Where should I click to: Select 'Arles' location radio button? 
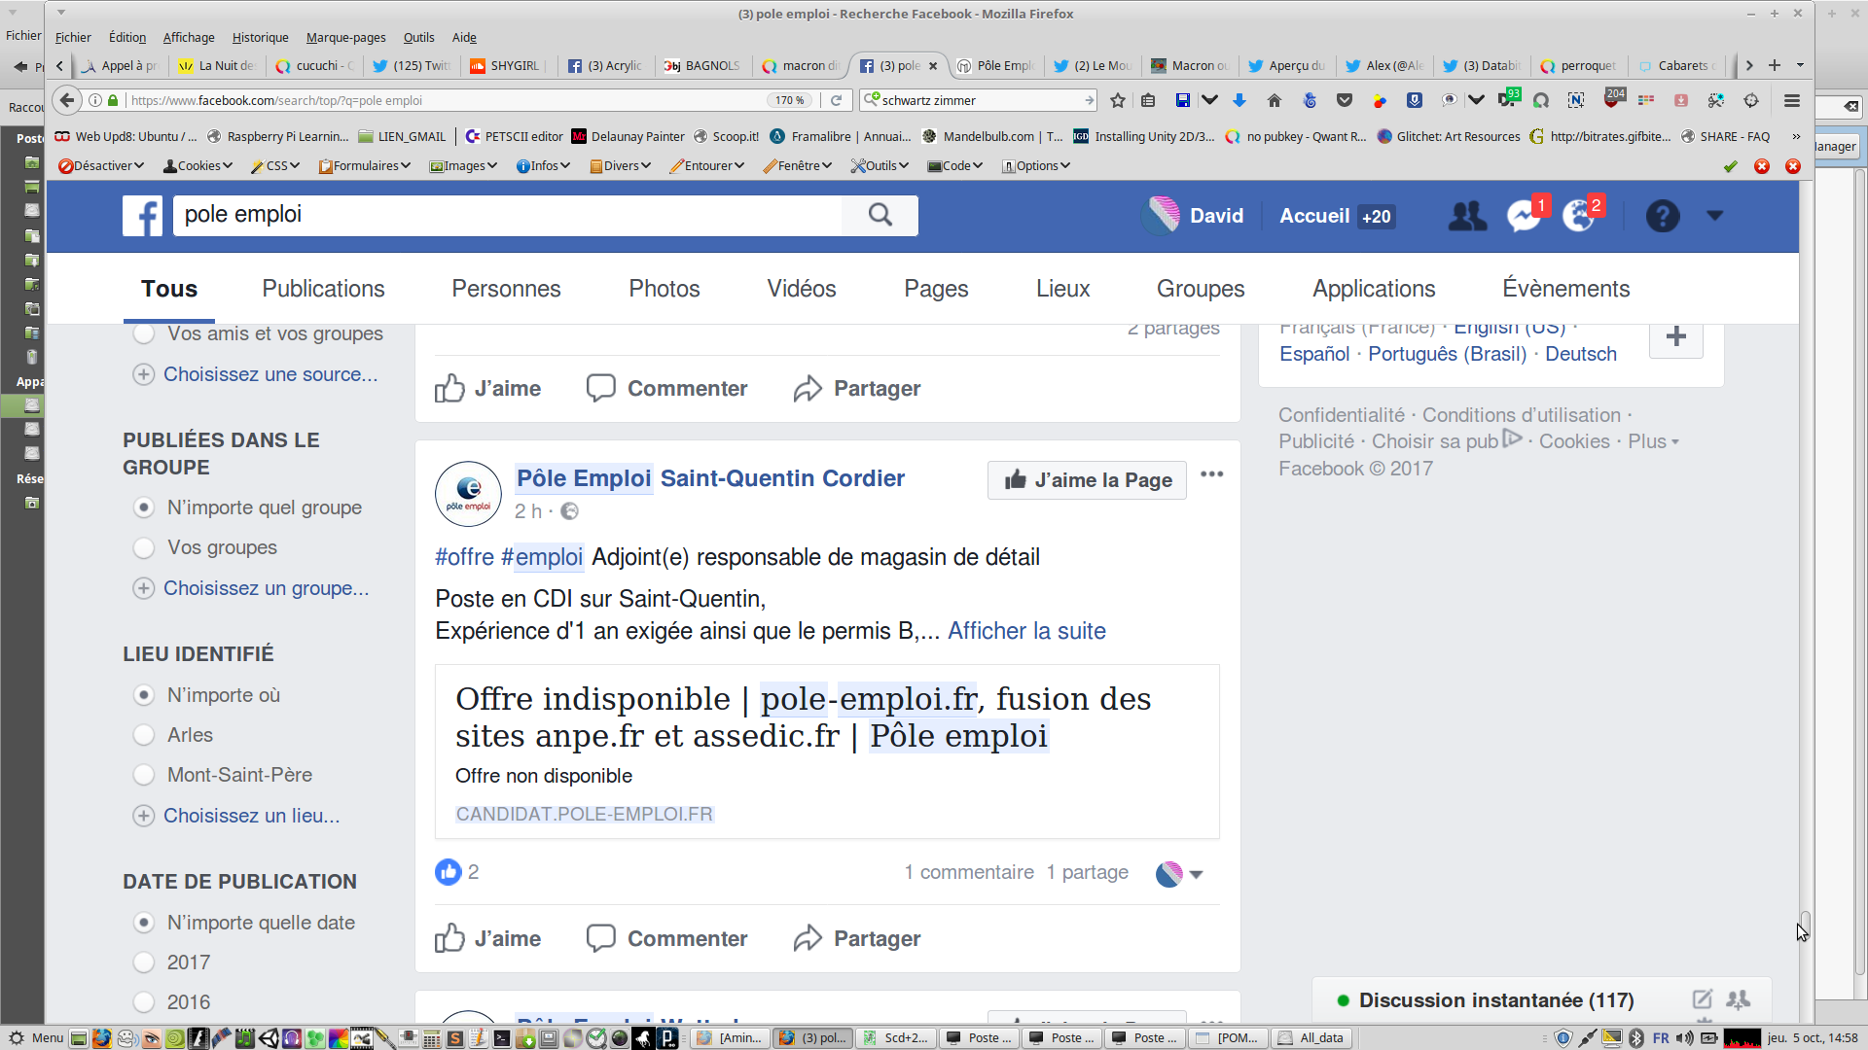(144, 736)
